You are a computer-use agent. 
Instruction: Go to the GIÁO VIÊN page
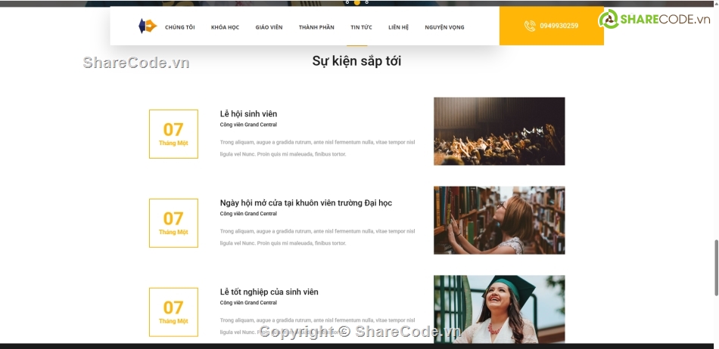coord(269,27)
